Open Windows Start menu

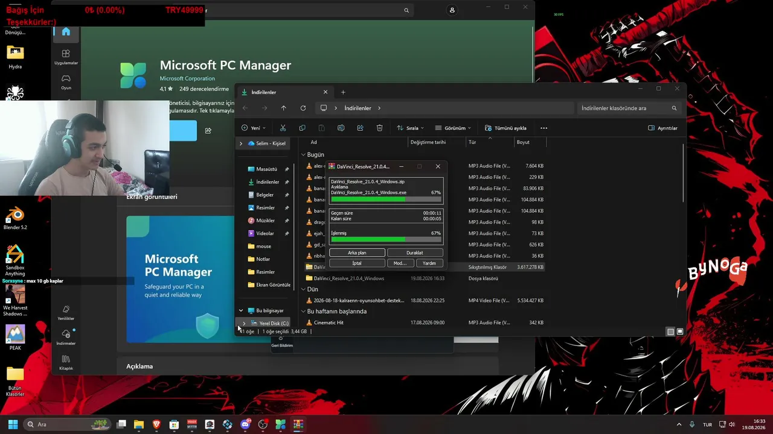13,424
